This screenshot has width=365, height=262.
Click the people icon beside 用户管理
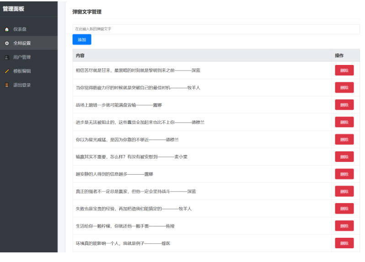(x=7, y=57)
